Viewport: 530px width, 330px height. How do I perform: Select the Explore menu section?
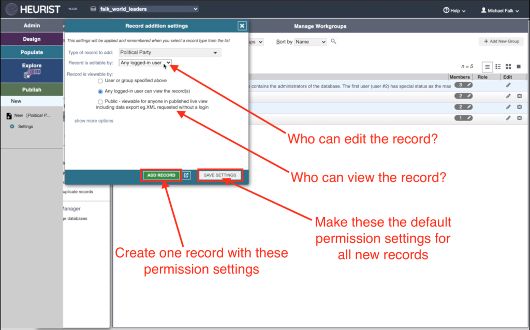coord(32,70)
